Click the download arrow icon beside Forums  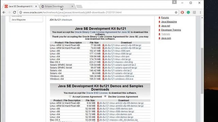click(159, 18)
